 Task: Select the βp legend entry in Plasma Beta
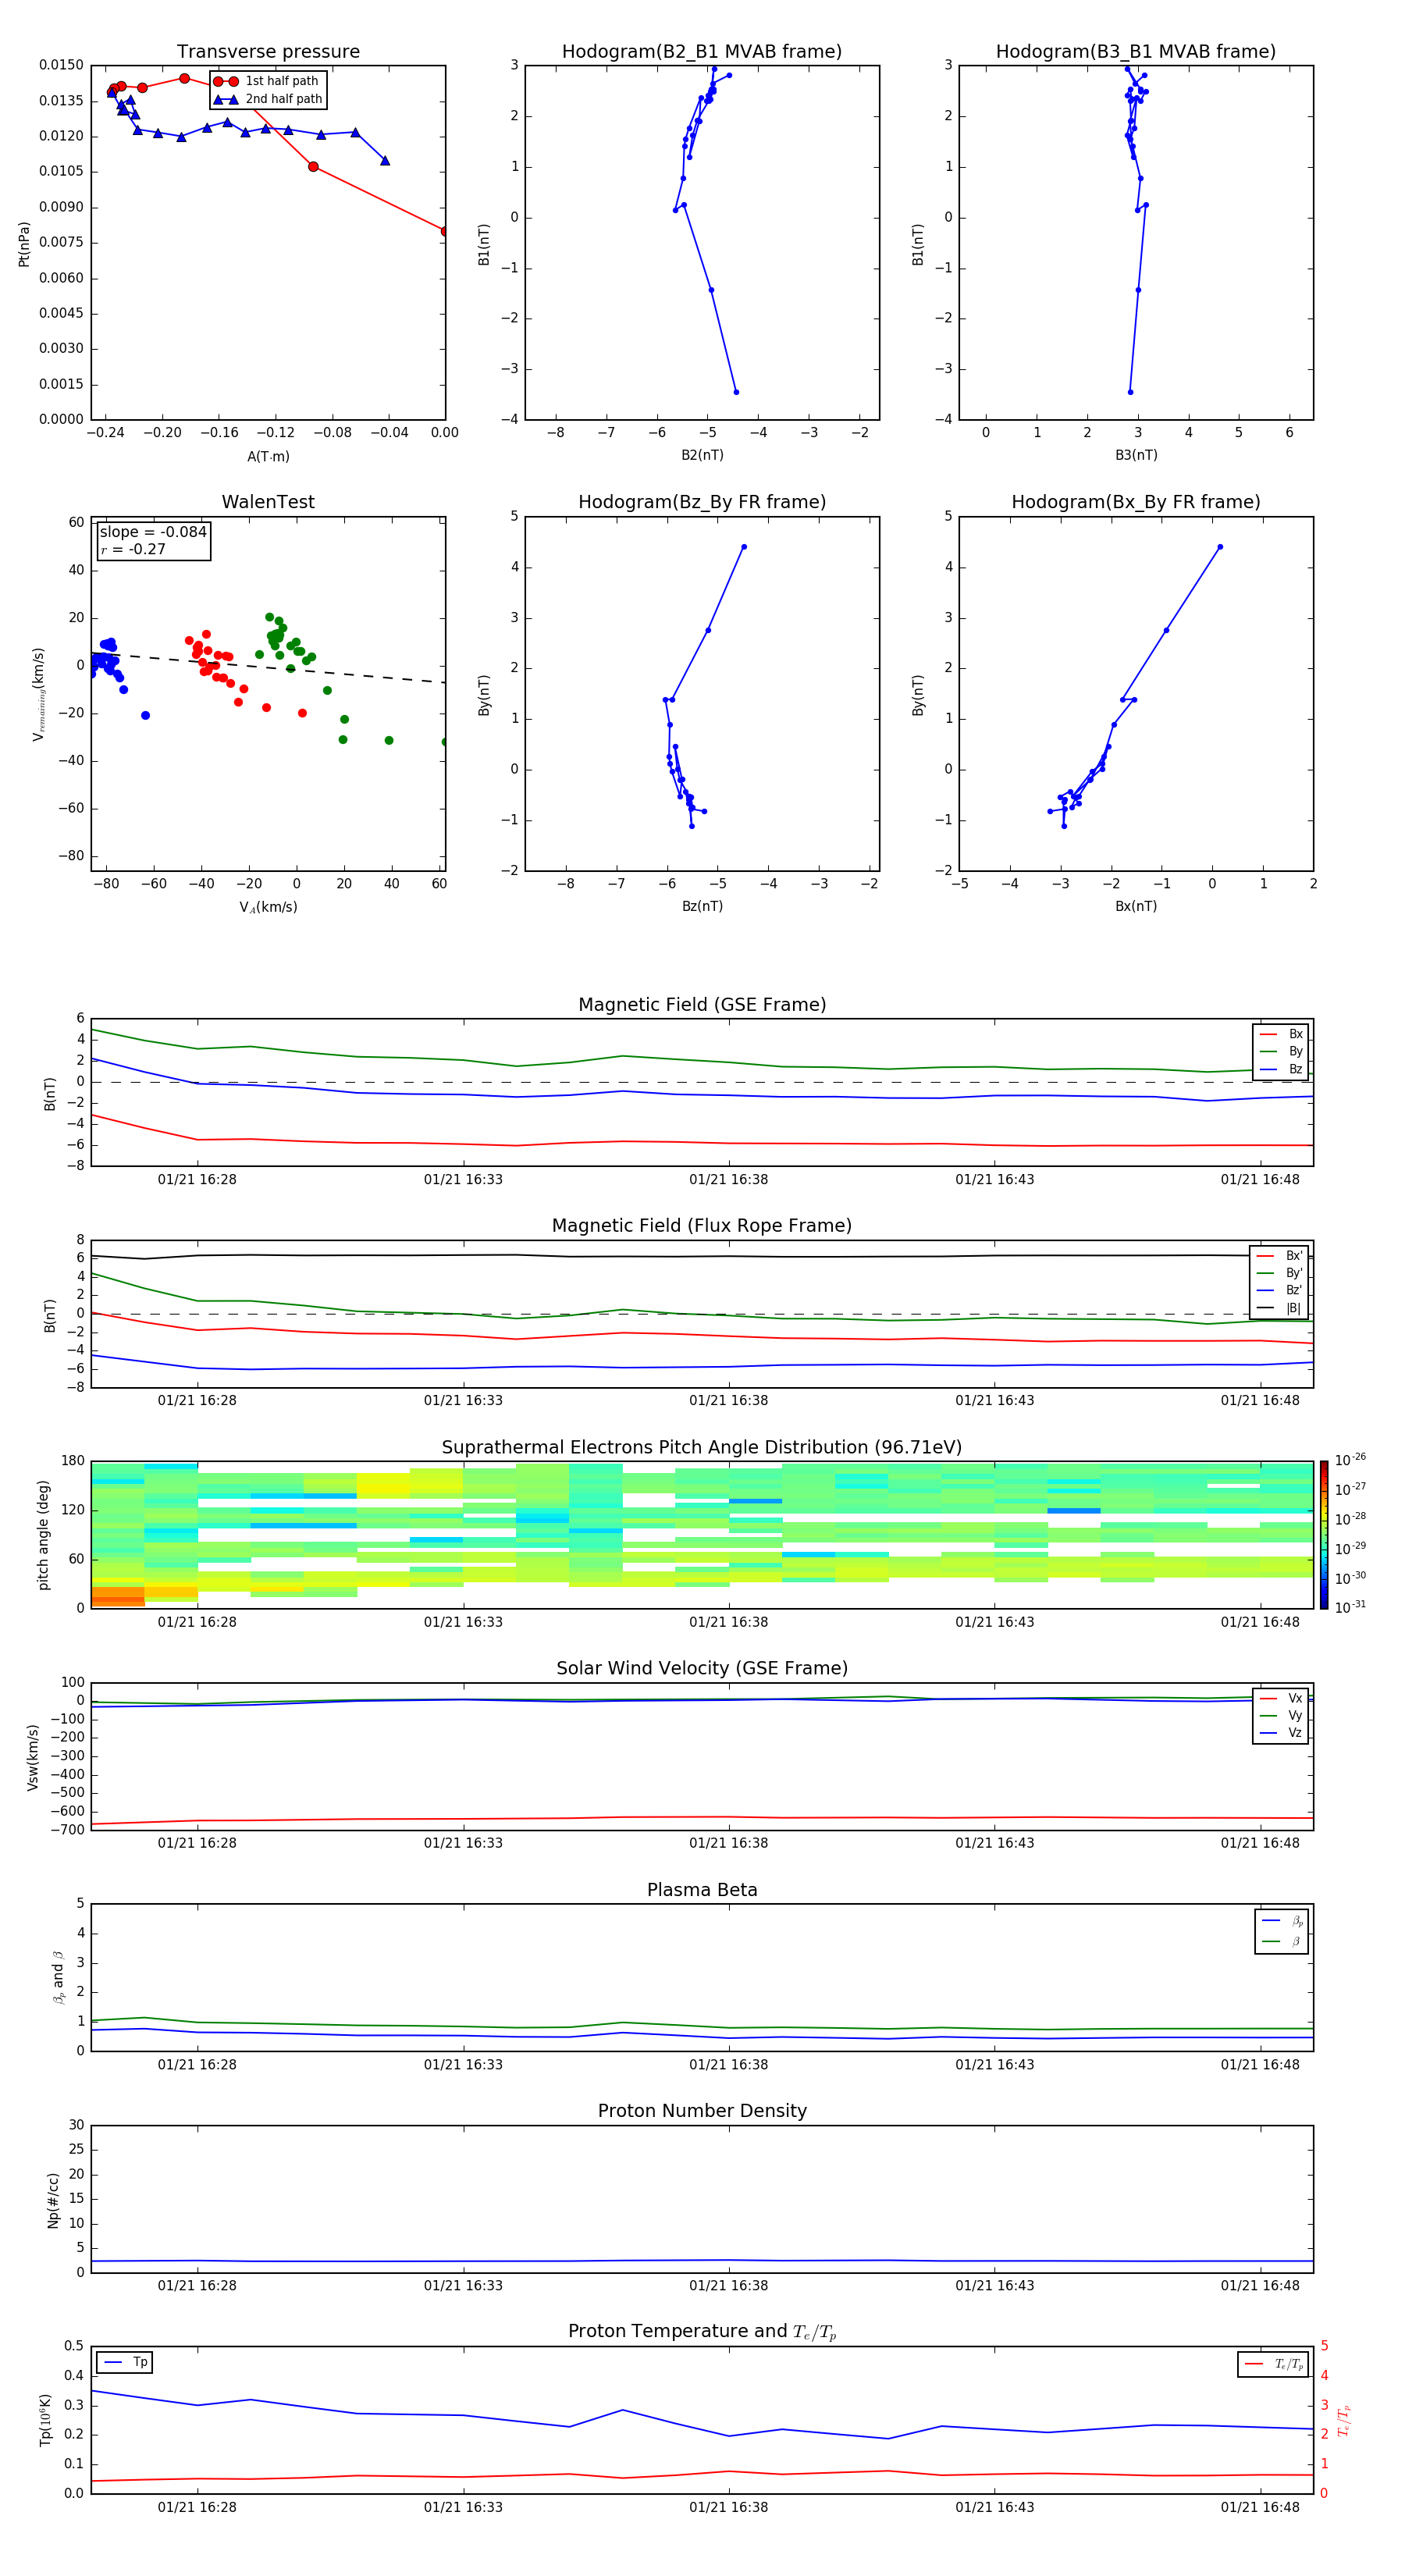(1282, 1921)
